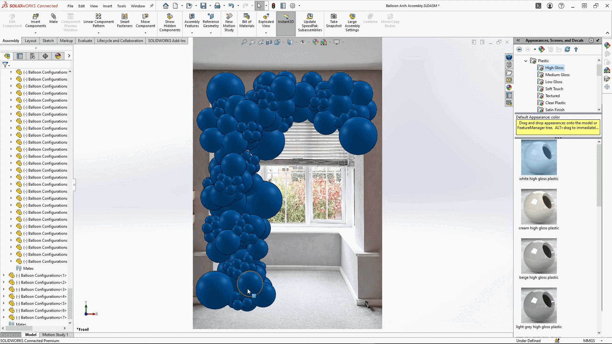Switch to the ConfigurationManager tab in left panel

click(32, 56)
